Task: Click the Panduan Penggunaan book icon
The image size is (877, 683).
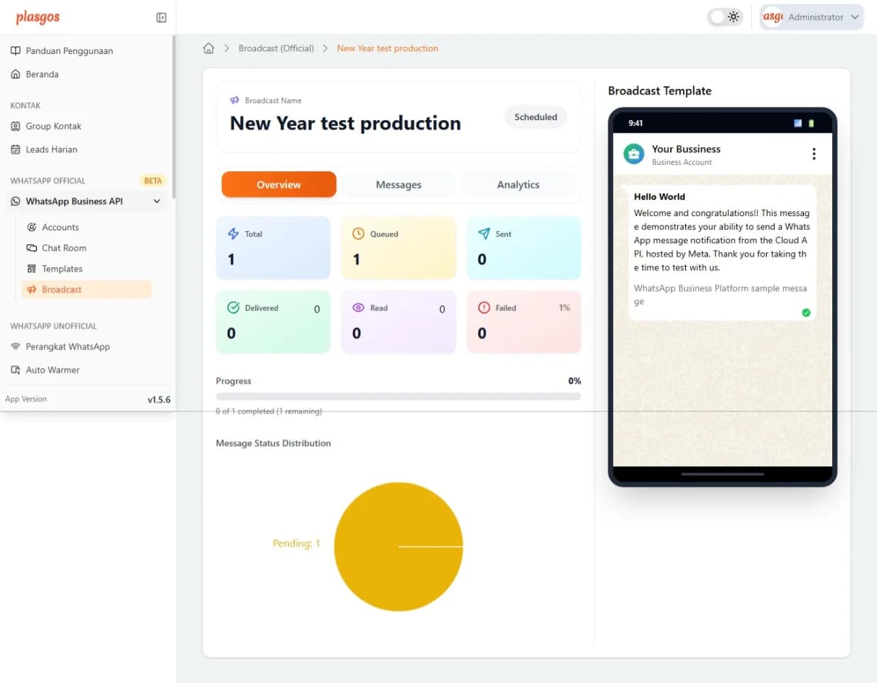Action: [x=16, y=51]
